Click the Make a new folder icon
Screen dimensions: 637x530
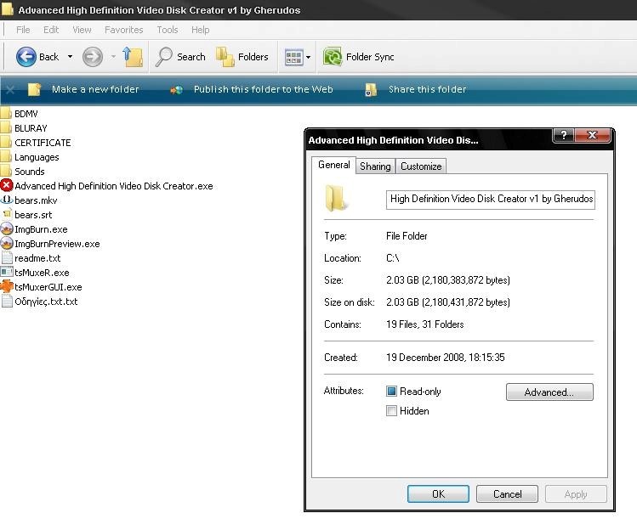[x=35, y=89]
